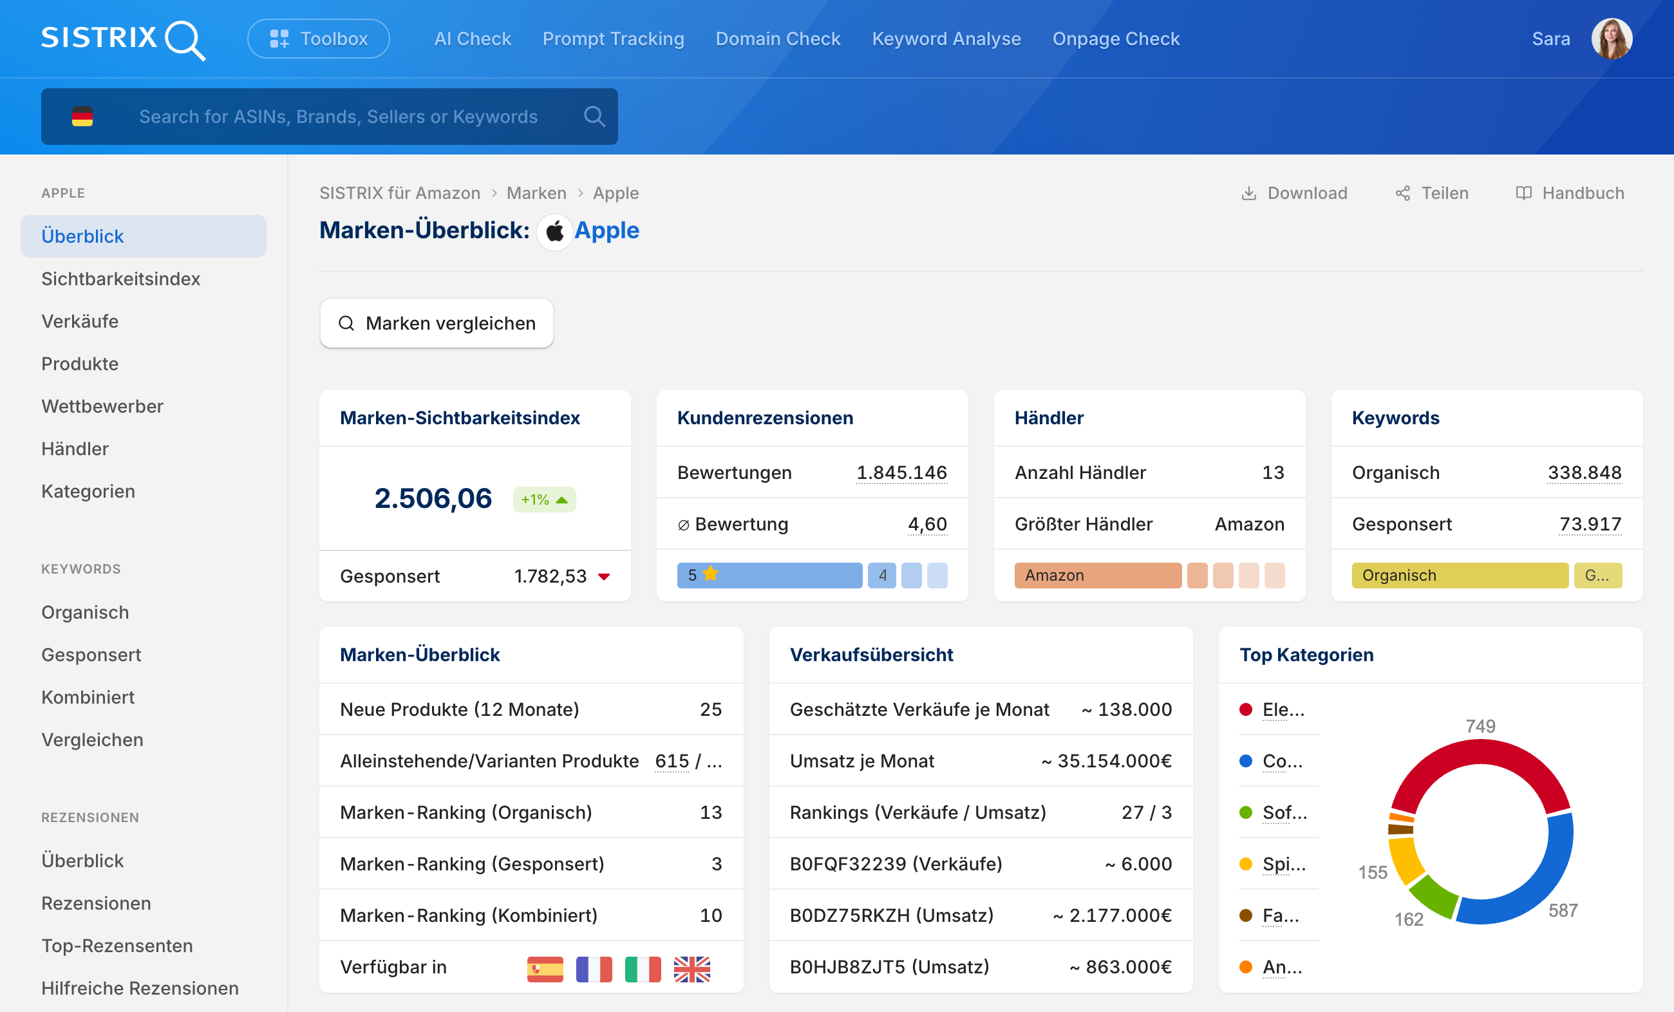Click the Download icon
The height and width of the screenshot is (1012, 1674).
point(1248,194)
